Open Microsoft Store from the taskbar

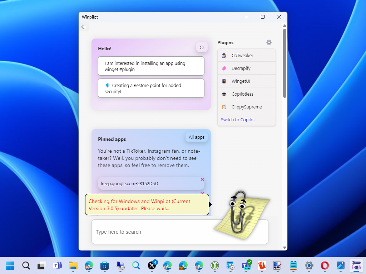click(x=104, y=265)
